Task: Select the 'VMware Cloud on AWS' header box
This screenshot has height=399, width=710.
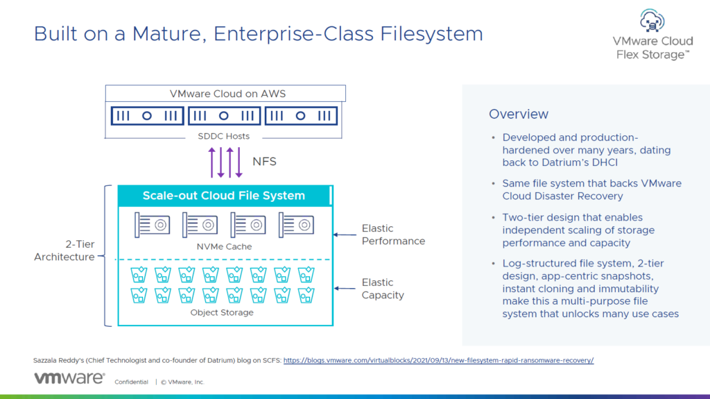Action: point(225,94)
